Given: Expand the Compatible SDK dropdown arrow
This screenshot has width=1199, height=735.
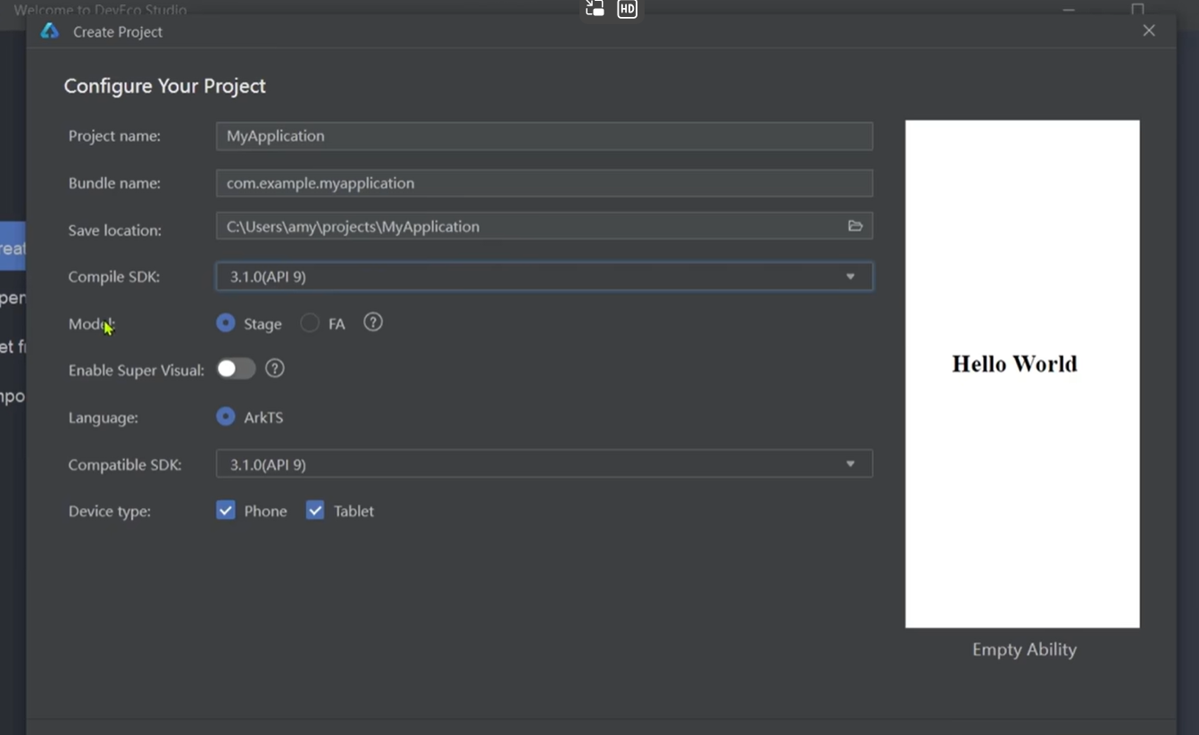Looking at the screenshot, I should pyautogui.click(x=850, y=464).
